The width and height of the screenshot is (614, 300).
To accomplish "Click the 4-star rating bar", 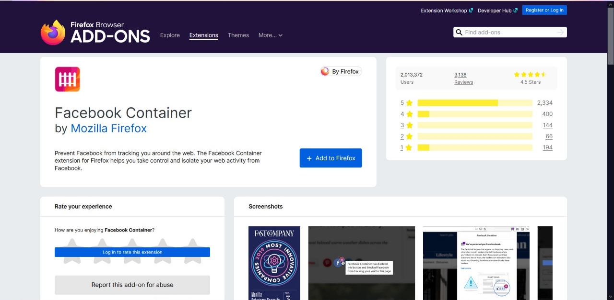I will 475,114.
